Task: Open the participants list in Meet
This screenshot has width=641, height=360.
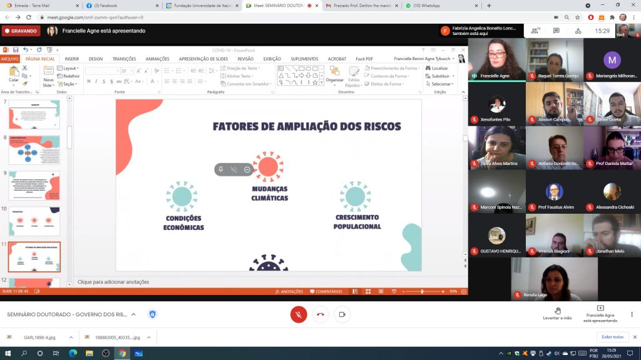Action: click(535, 30)
